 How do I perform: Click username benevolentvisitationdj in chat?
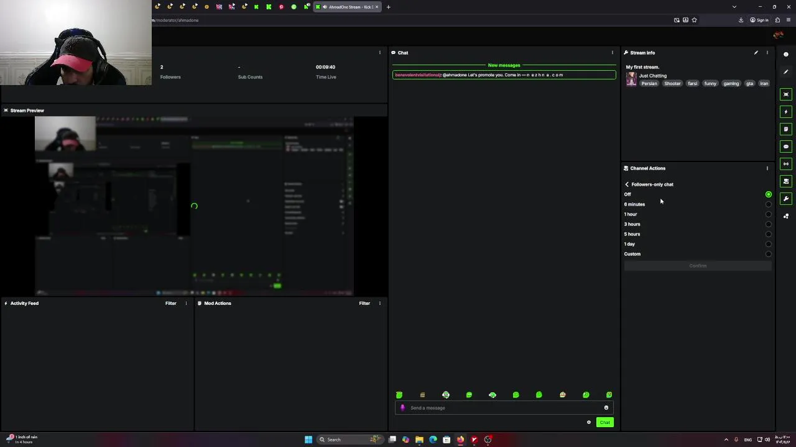[418, 75]
